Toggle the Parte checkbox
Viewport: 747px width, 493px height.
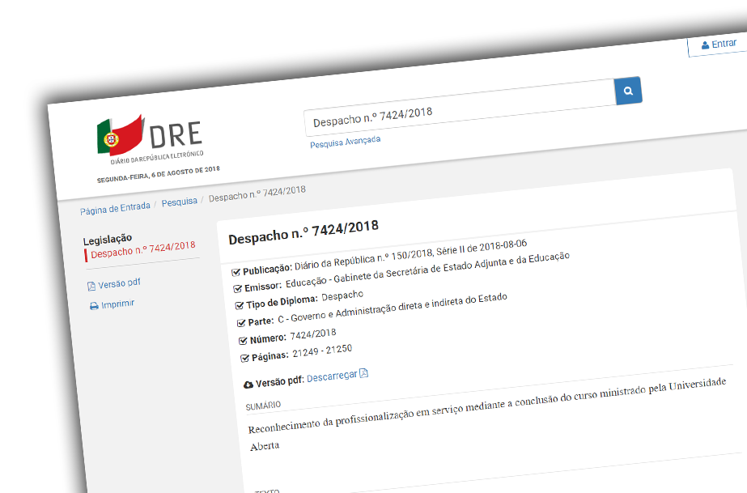click(240, 322)
